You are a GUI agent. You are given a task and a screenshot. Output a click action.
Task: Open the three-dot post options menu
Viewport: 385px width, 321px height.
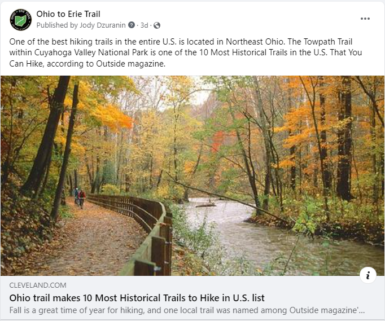(365, 19)
